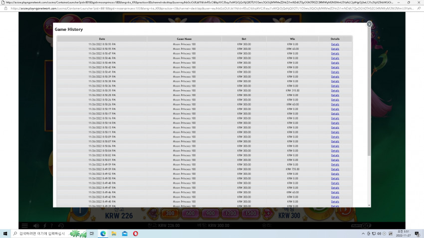424x238 pixels.
Task: Open Details for the 8:50:46 PM round
Action: click(335, 58)
